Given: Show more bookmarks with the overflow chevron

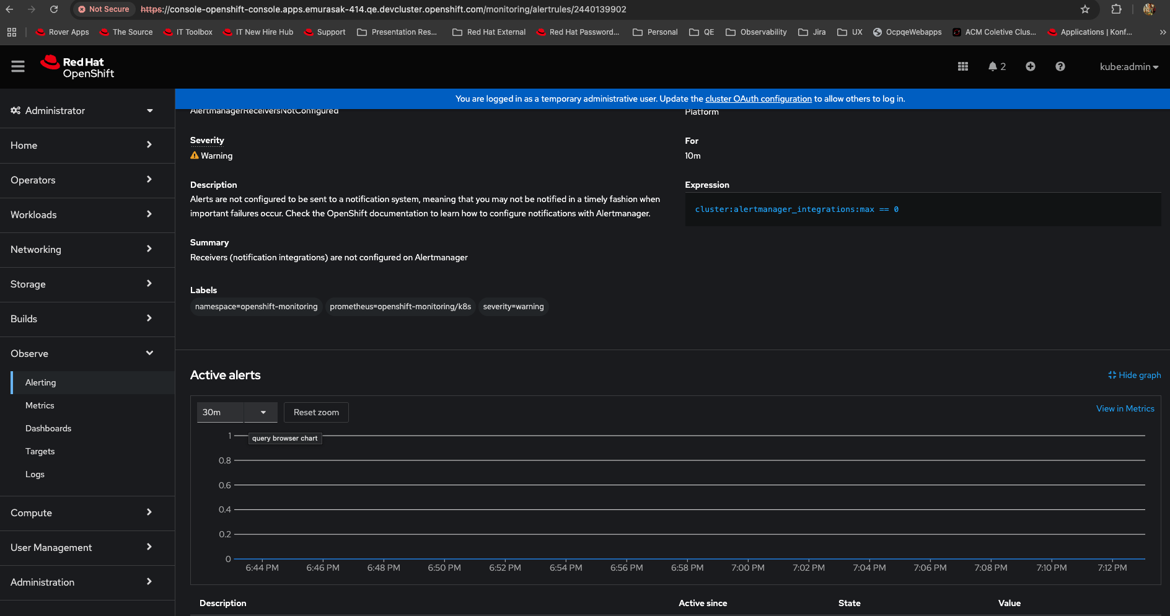Looking at the screenshot, I should 1163,32.
